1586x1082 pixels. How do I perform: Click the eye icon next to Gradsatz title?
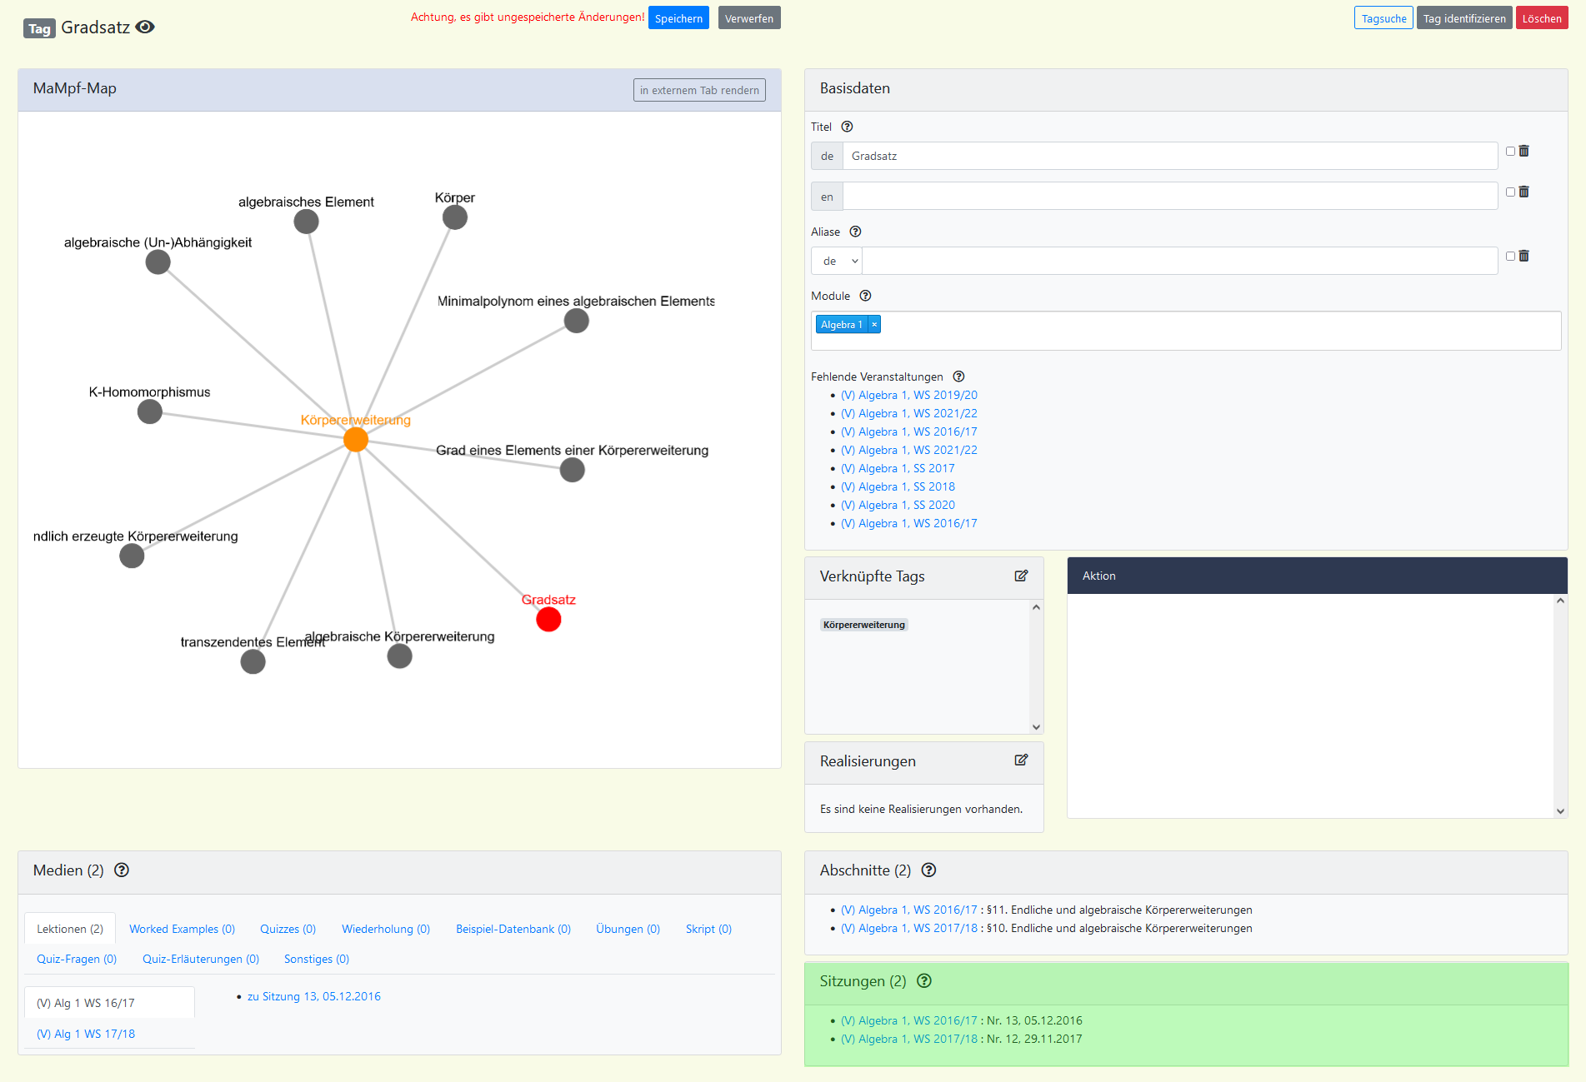pos(145,27)
